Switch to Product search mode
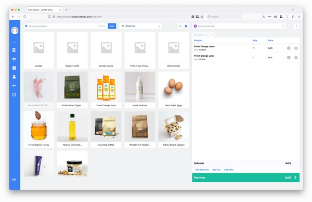 pyautogui.click(x=102, y=26)
